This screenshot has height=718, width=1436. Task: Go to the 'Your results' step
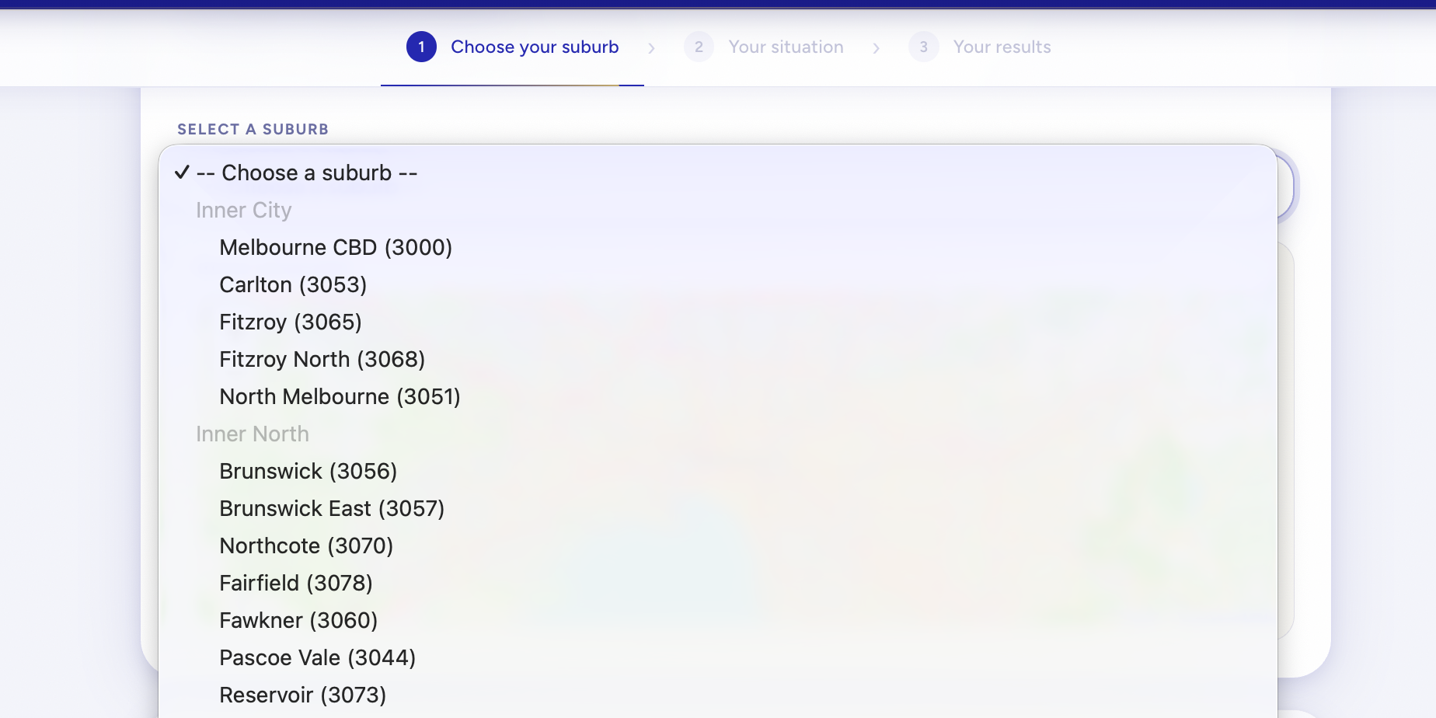click(980, 47)
